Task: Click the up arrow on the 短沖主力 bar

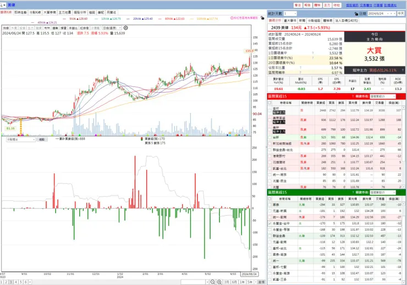Action: coord(403,70)
